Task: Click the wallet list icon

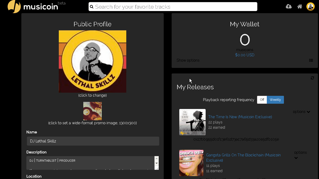Action: (311, 60)
